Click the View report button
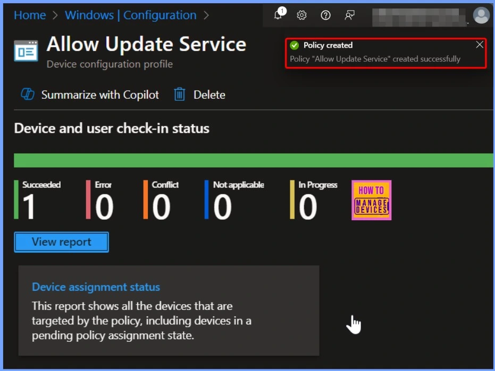The height and width of the screenshot is (371, 495). 61,242
